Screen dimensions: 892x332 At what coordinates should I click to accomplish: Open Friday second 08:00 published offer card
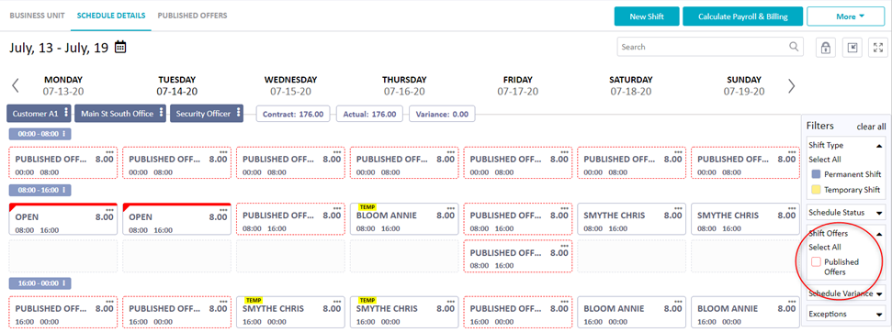518,257
